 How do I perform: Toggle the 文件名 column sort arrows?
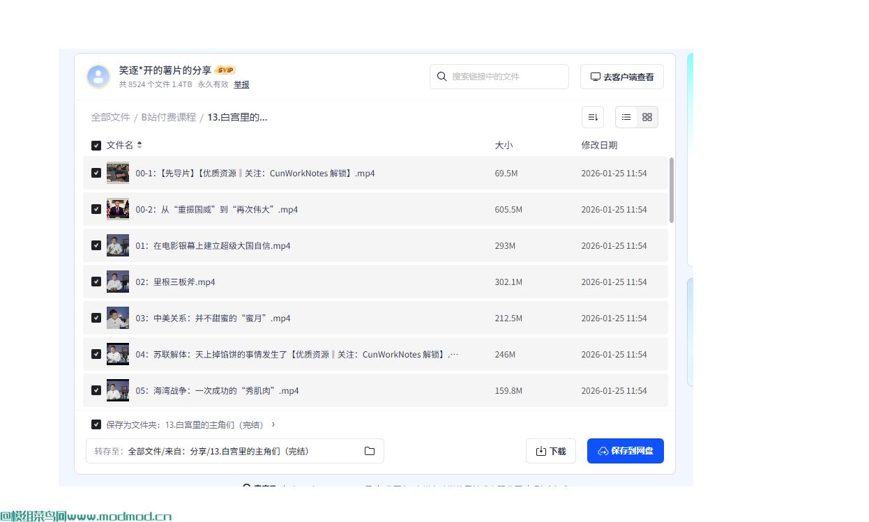coord(139,145)
